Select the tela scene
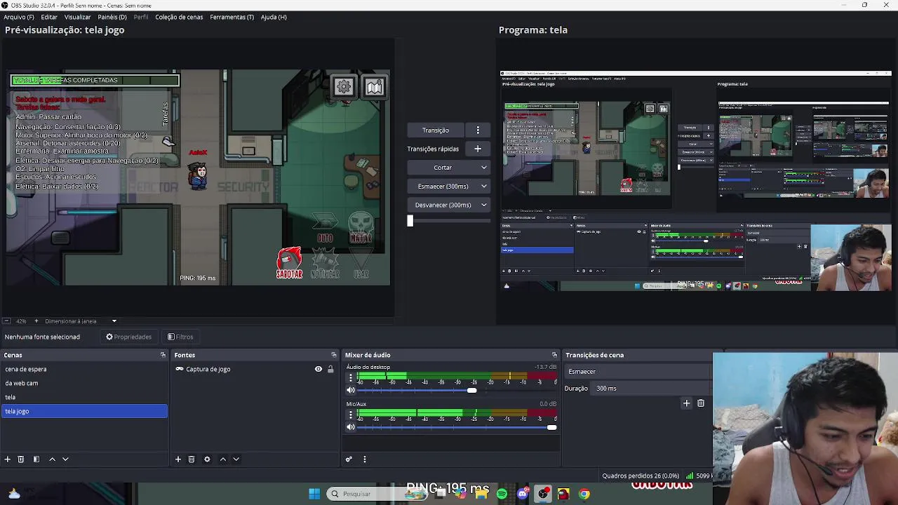The image size is (898, 505). point(84,397)
